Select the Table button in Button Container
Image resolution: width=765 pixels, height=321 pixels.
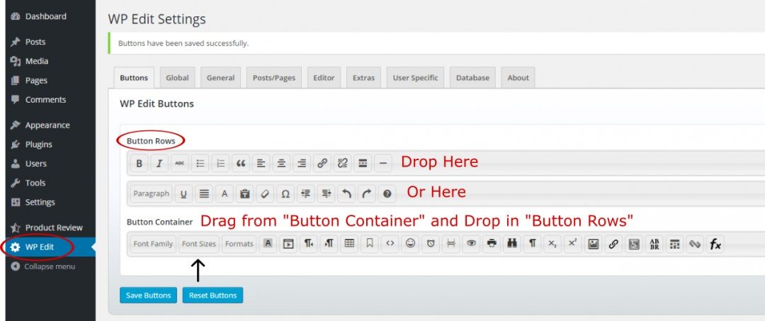348,244
